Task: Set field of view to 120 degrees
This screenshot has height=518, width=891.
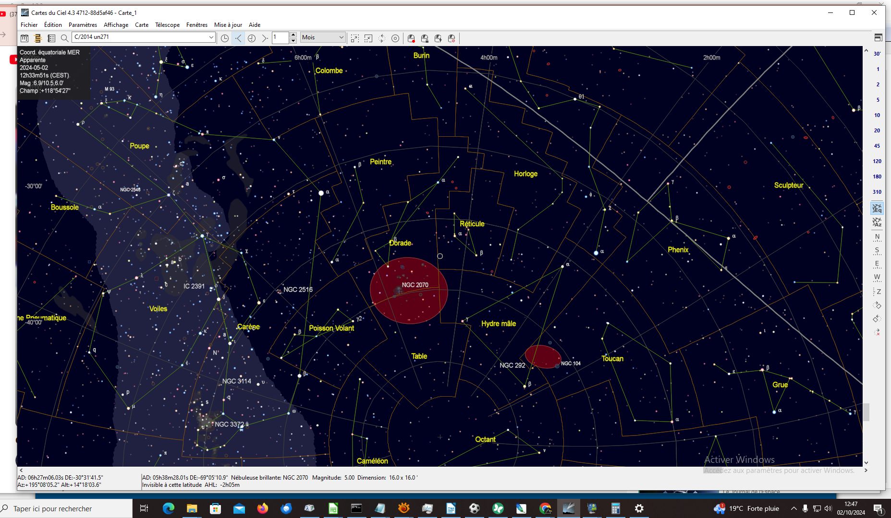Action: point(877,161)
